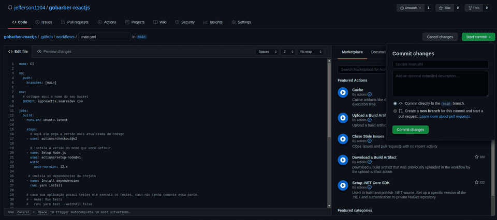Select Create a new branch option
The width and height of the screenshot is (497, 220).
[396, 111]
